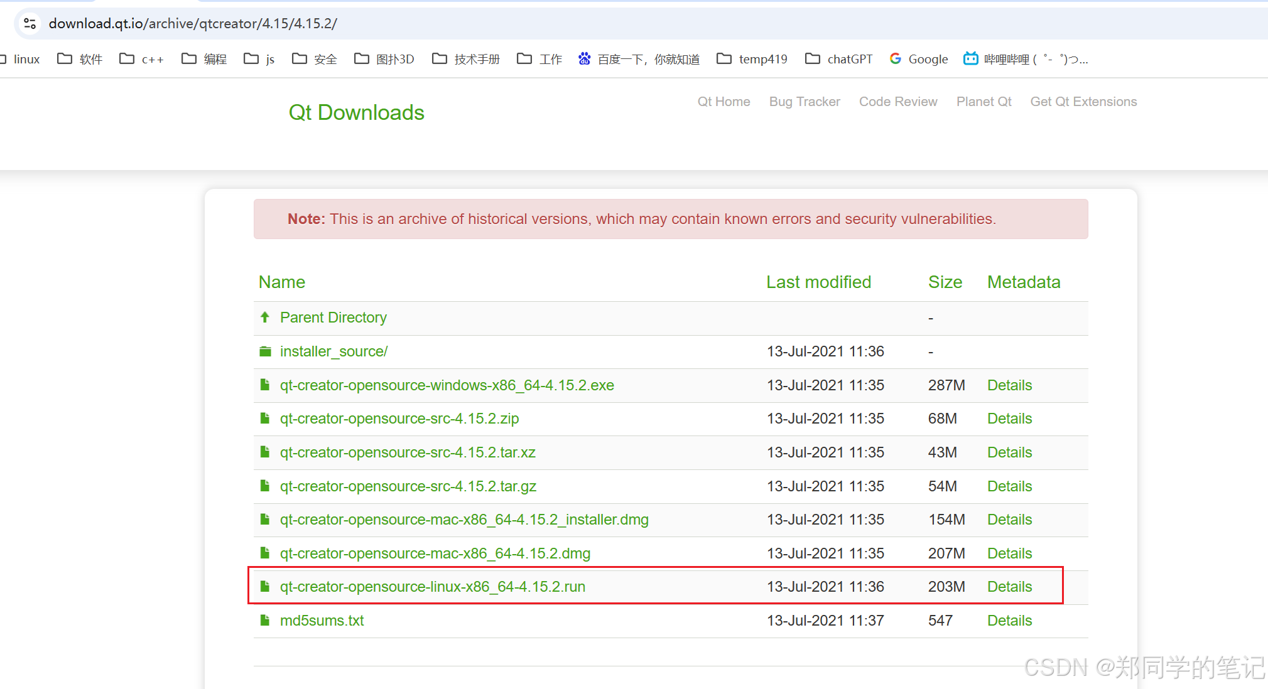Open the Bug Tracker menu item
Screen dimensions: 1268x689
click(804, 102)
